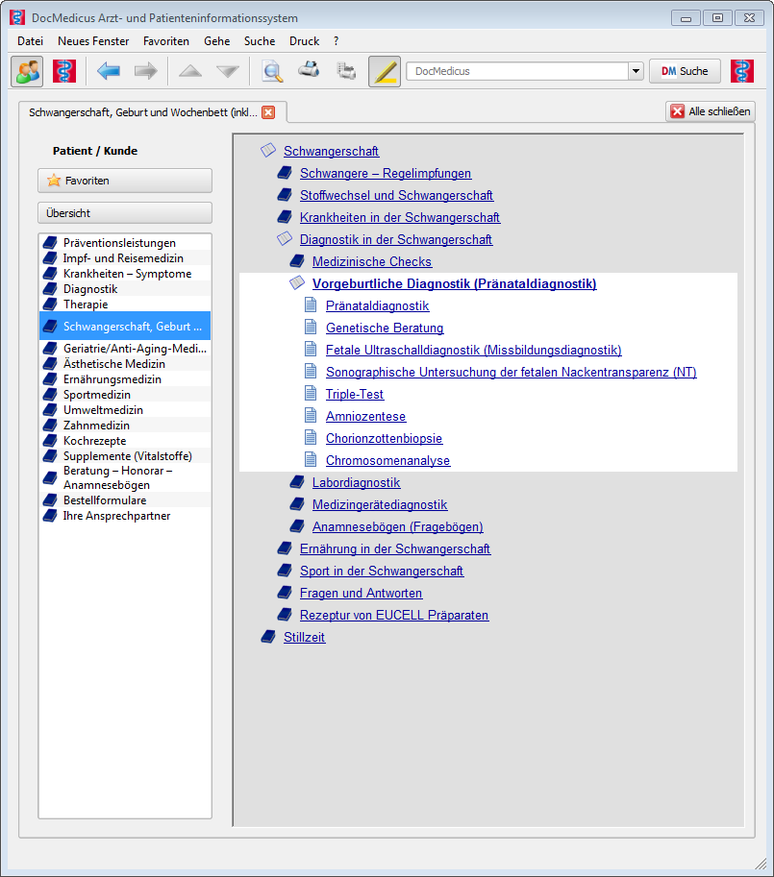Go forward with the gray right arrow
Viewport: 774px width, 877px height.
tap(145, 72)
